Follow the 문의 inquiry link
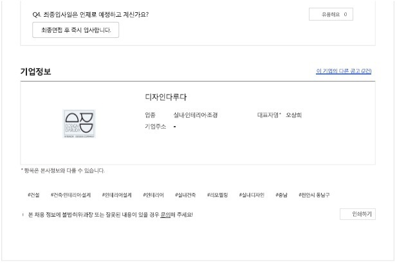 pos(165,215)
